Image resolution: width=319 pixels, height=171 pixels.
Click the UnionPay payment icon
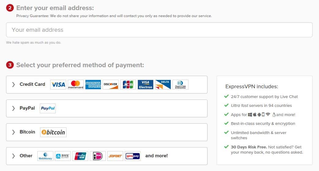tap(80, 156)
